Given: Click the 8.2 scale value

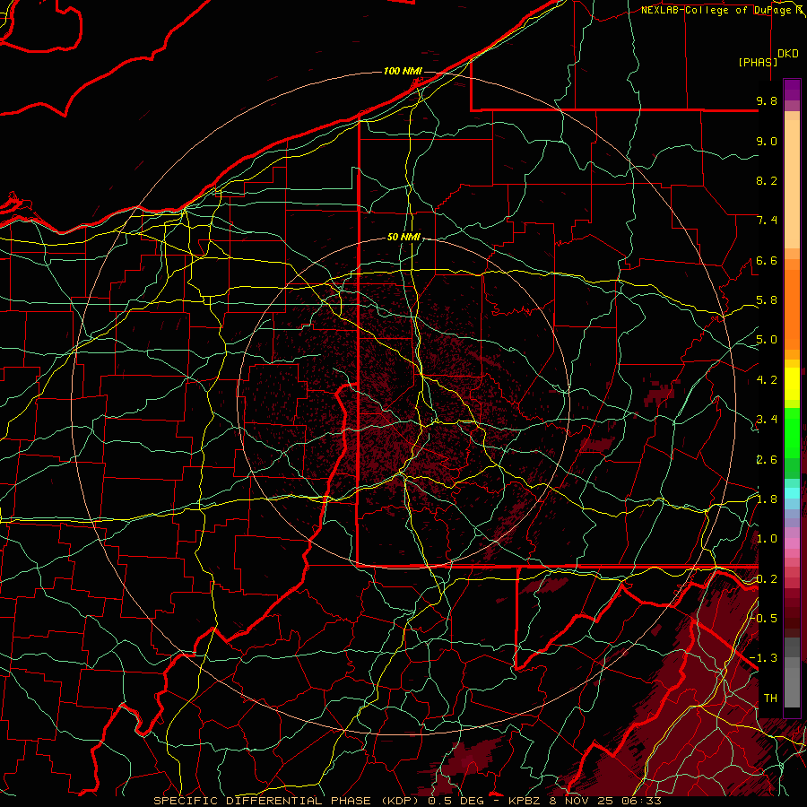Looking at the screenshot, I should [767, 180].
